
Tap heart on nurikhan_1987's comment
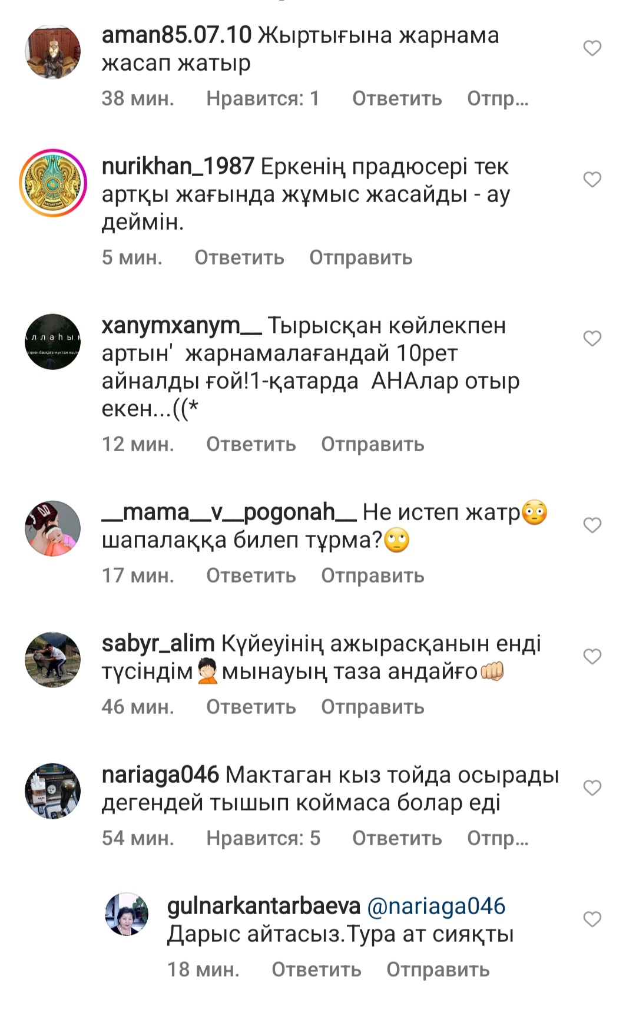(x=592, y=180)
